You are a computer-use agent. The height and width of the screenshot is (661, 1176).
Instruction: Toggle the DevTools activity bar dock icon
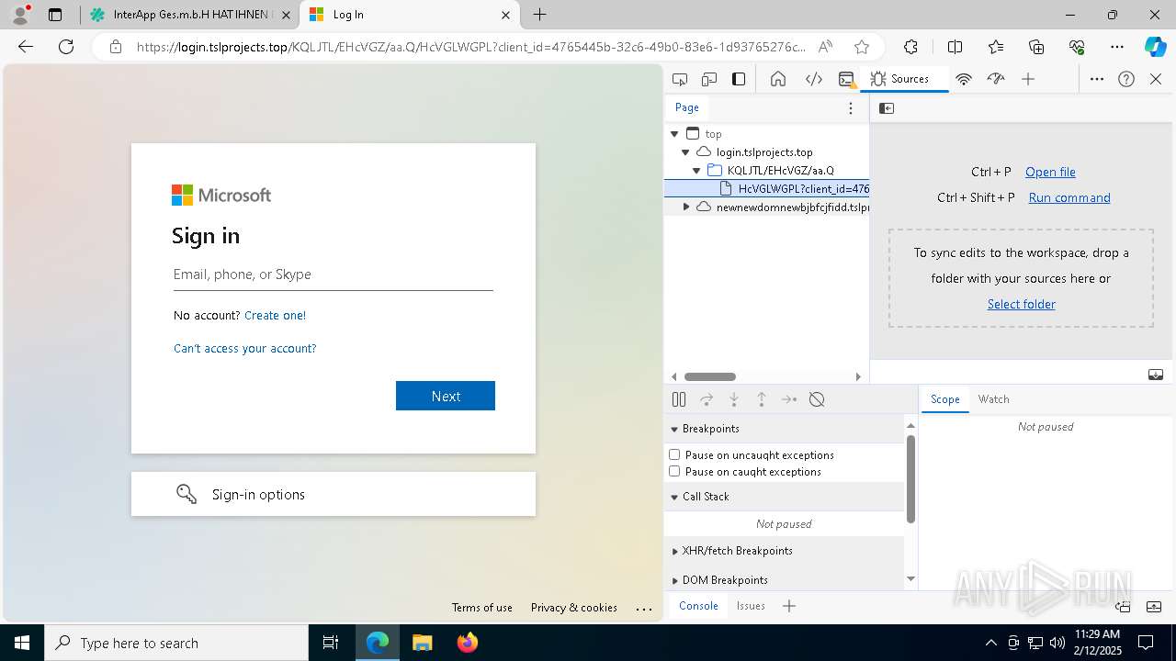(x=739, y=79)
